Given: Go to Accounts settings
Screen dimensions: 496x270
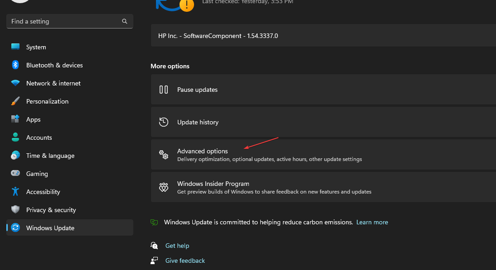Looking at the screenshot, I should click(39, 137).
